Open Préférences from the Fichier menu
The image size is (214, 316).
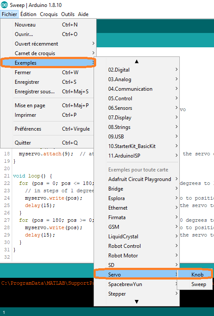tap(48, 129)
